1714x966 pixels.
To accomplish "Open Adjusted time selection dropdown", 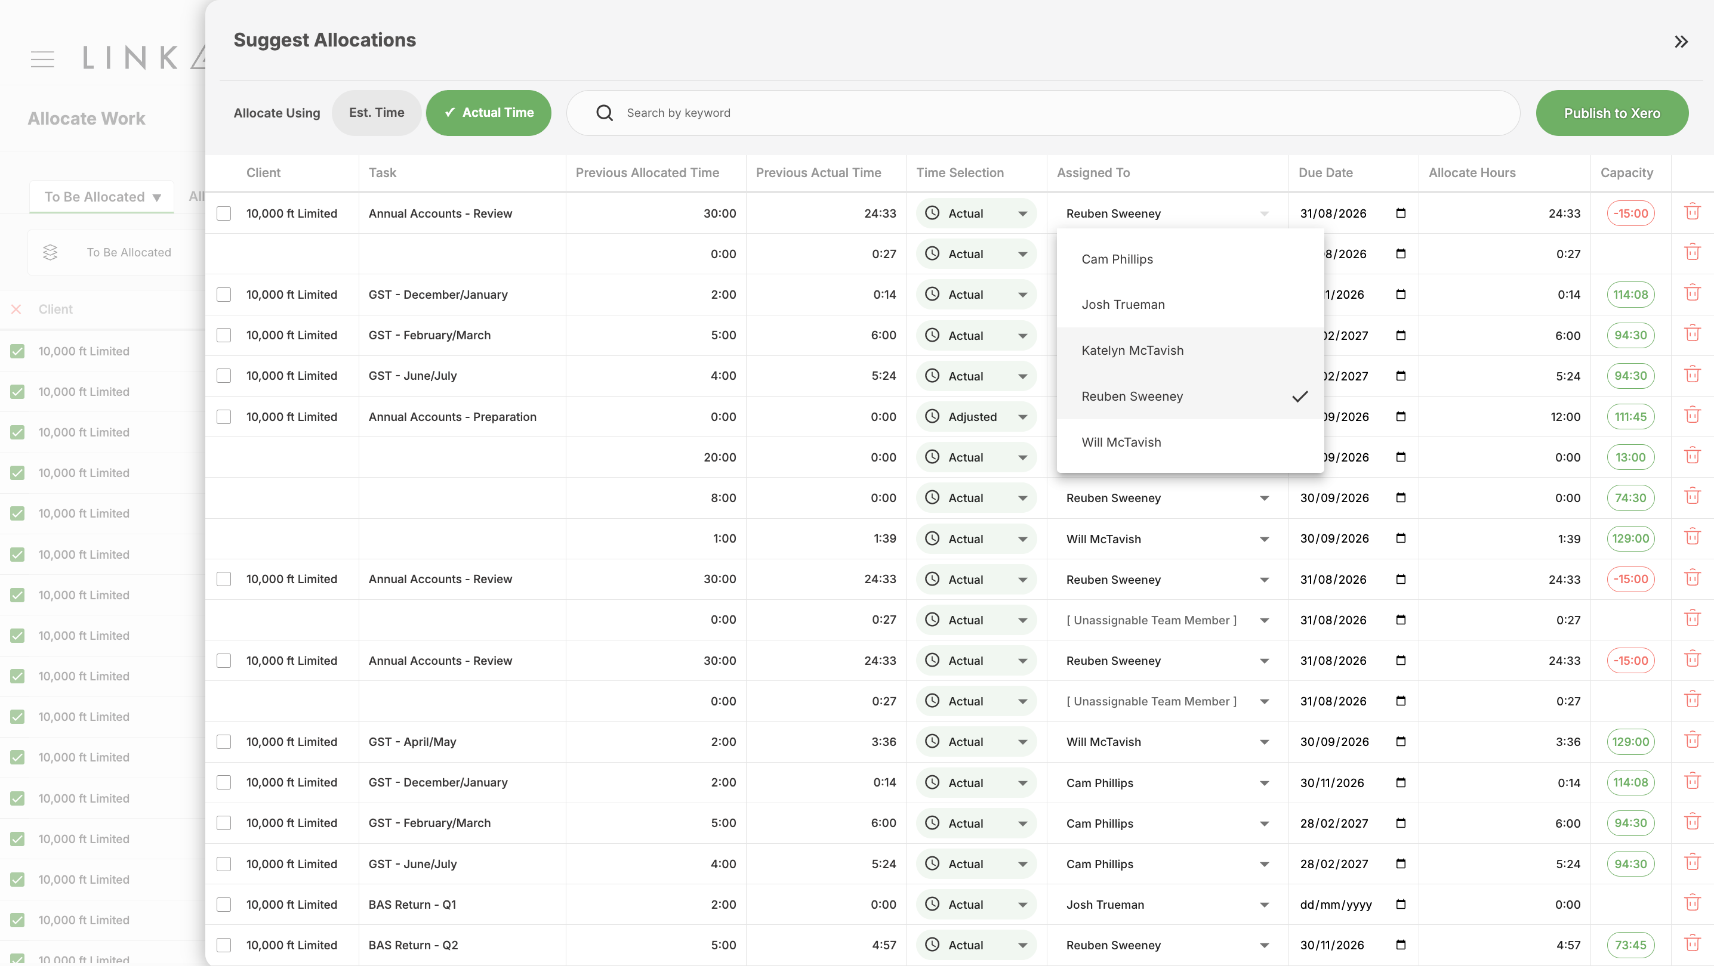I will 976,417.
